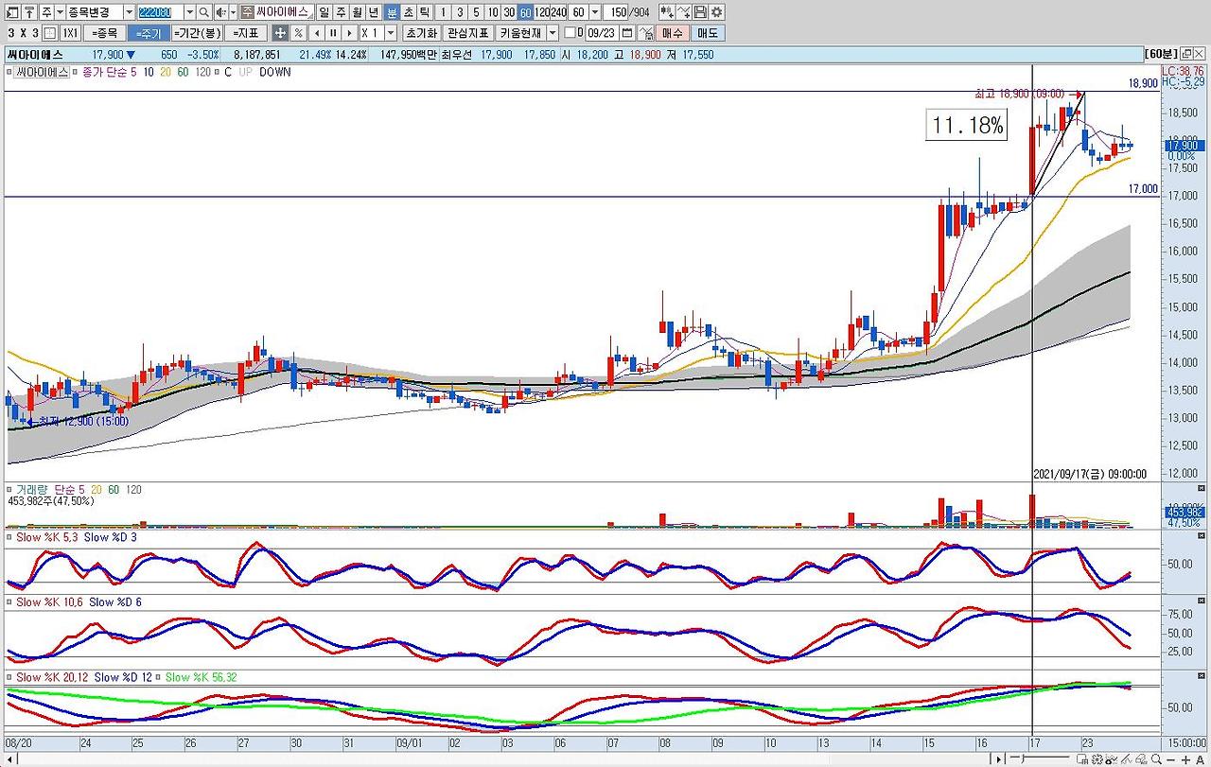Toggle the =지표 sync button
This screenshot has height=767, width=1211.
(246, 33)
